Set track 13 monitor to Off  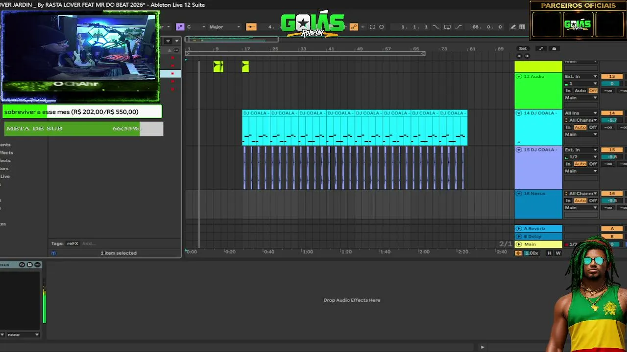tap(593, 91)
